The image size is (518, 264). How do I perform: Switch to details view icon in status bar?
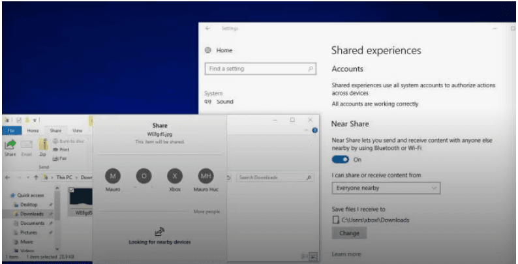click(x=305, y=256)
